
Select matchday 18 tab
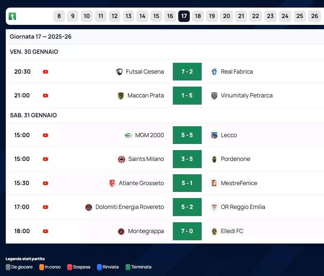[x=198, y=16]
